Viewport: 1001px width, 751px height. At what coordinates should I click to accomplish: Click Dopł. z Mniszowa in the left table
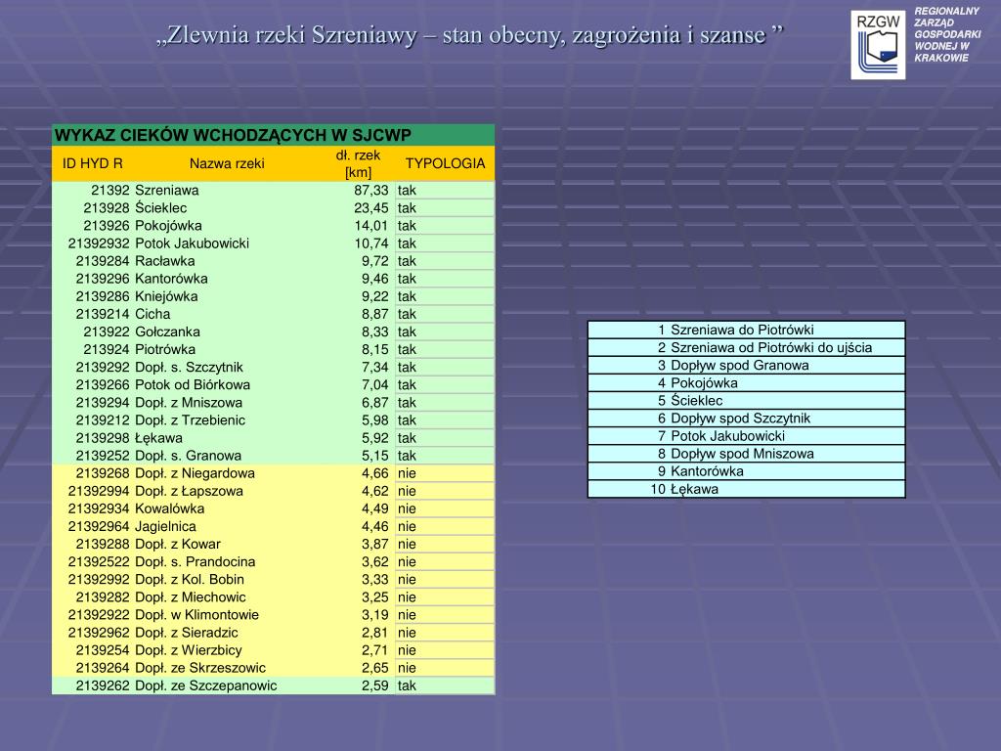coord(189,403)
